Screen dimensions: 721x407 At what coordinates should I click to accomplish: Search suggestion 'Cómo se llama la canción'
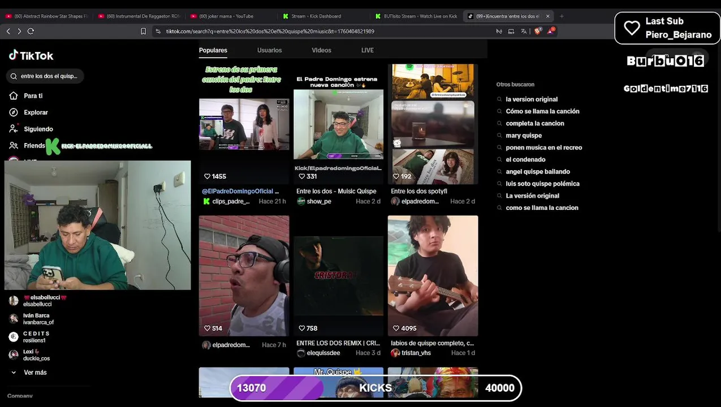tap(542, 111)
